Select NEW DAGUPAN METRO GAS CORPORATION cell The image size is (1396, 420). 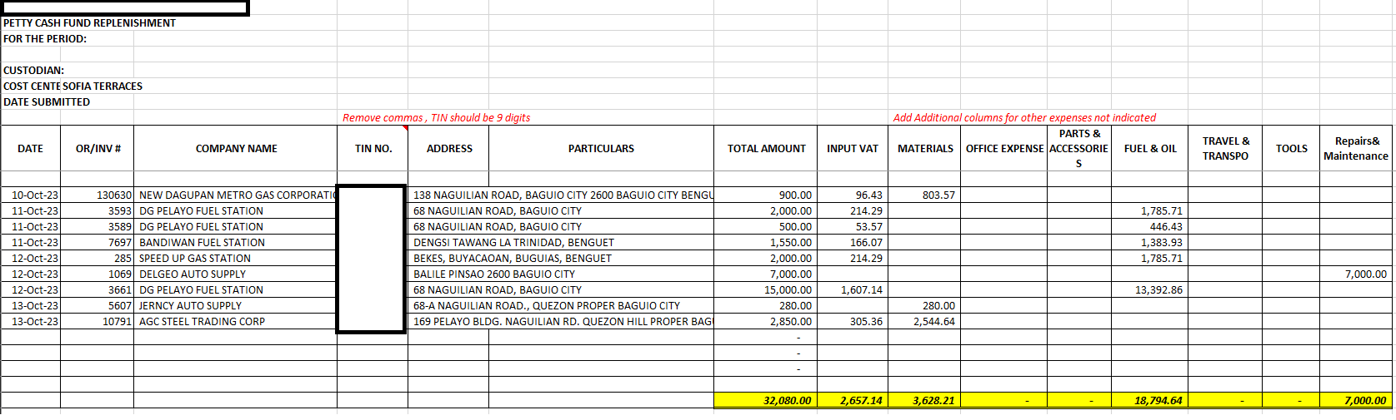pyautogui.click(x=236, y=195)
